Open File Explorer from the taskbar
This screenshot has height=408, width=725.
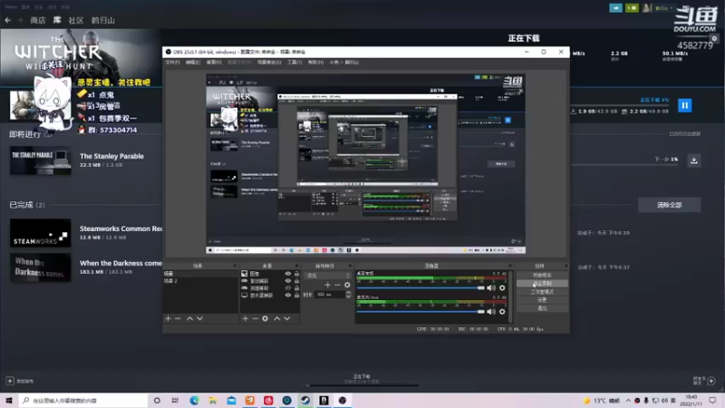point(213,400)
